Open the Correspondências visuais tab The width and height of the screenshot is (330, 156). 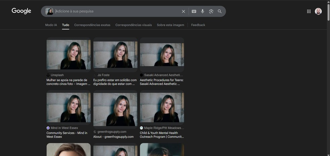[133, 25]
